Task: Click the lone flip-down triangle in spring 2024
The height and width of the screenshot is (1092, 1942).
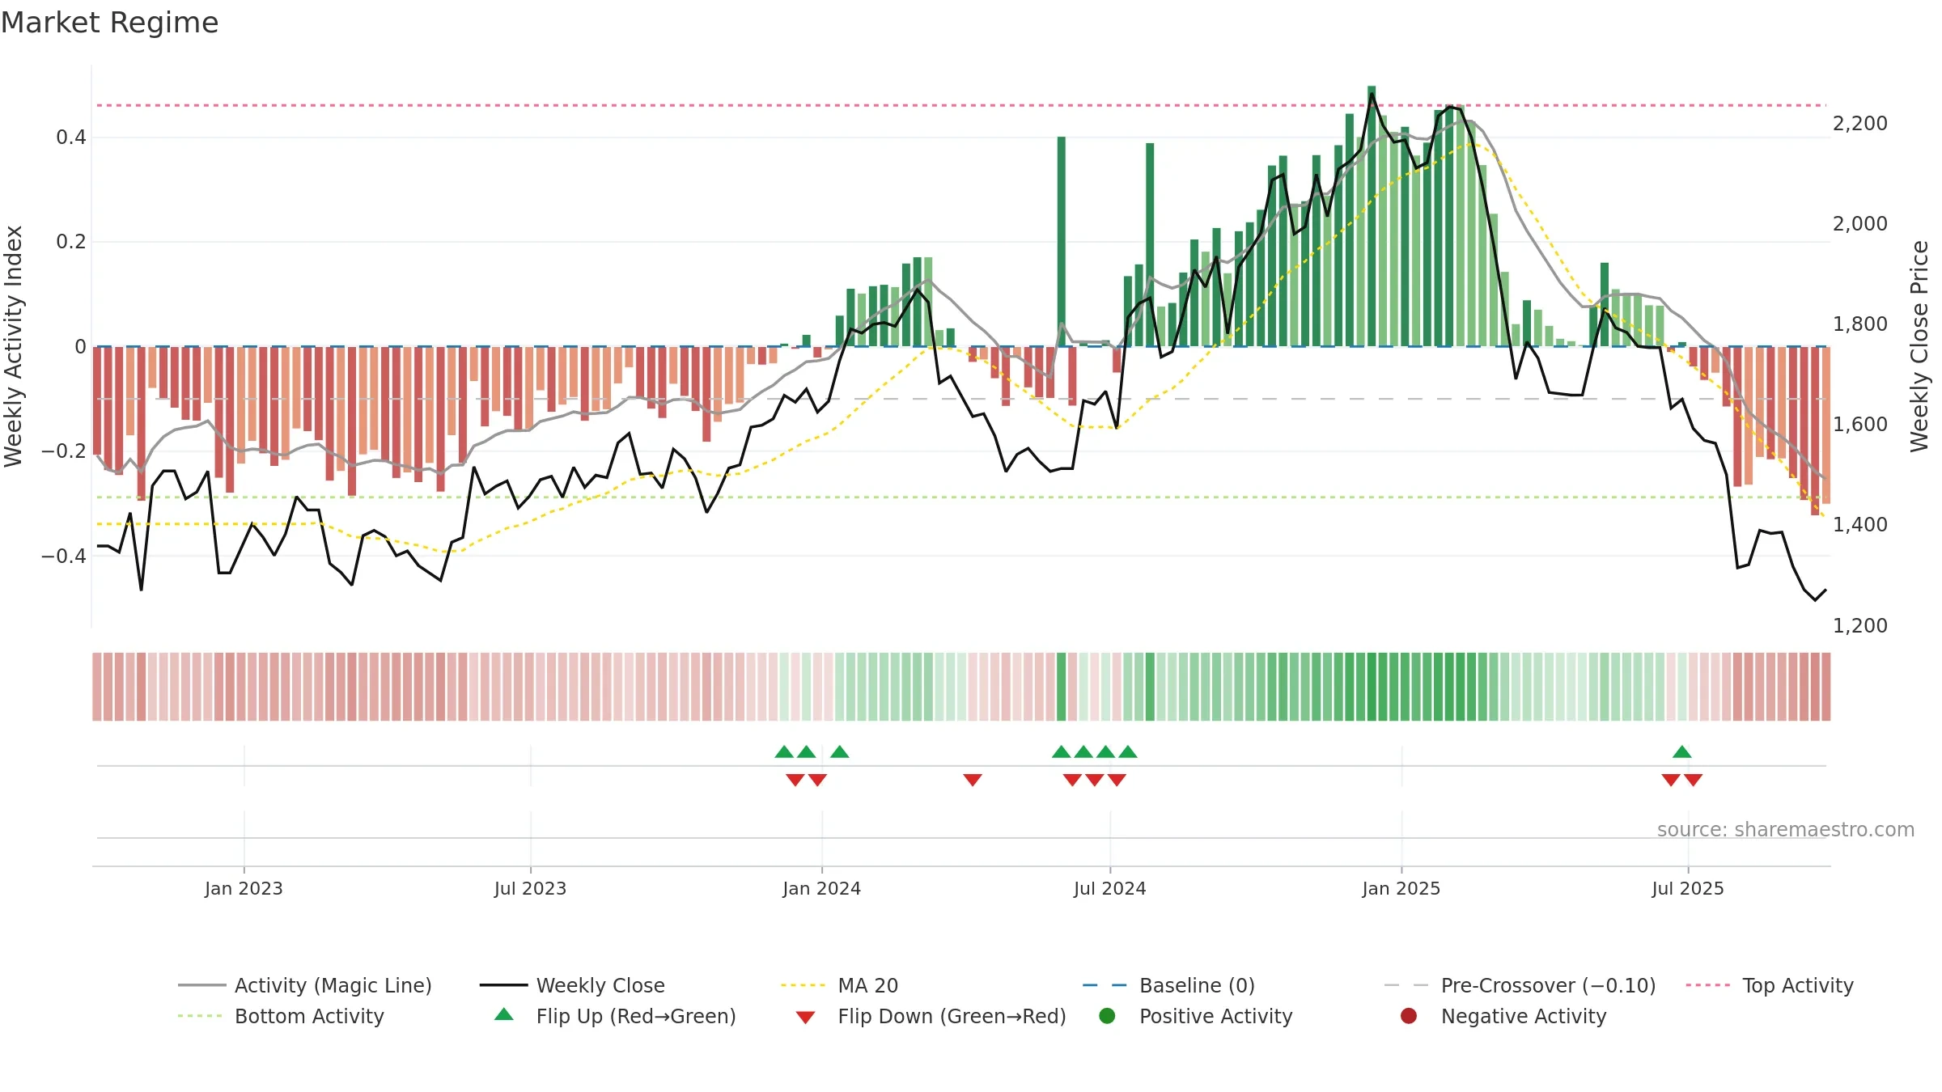Action: pos(973,780)
